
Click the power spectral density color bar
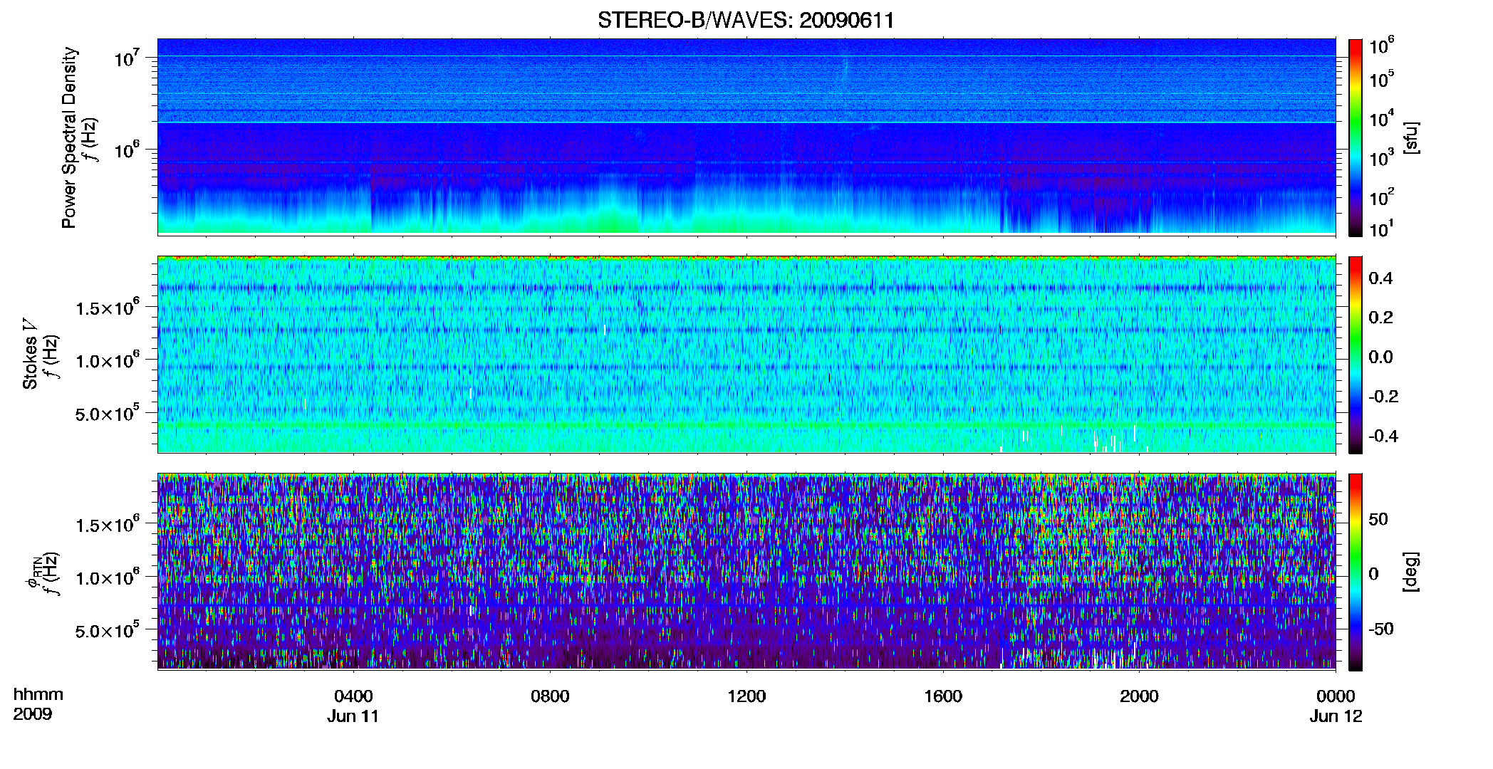point(1356,137)
